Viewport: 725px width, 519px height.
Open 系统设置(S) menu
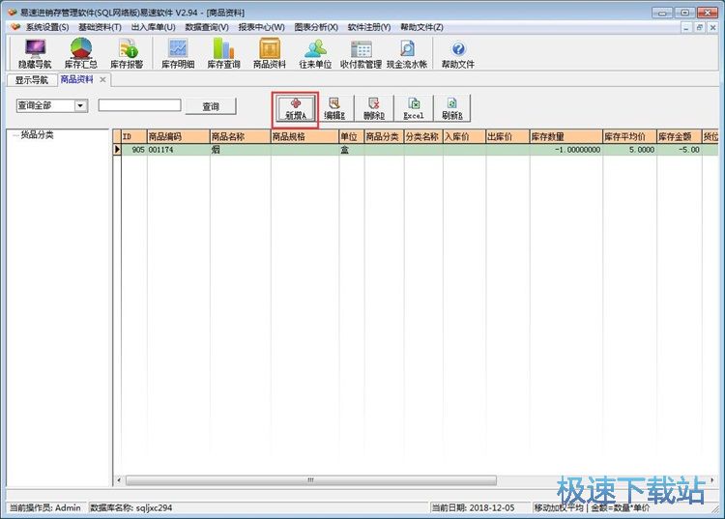pyautogui.click(x=47, y=27)
